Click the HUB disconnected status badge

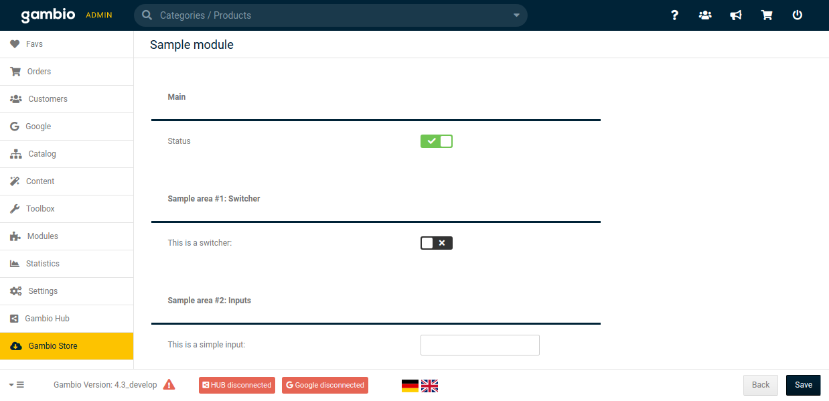coord(237,386)
